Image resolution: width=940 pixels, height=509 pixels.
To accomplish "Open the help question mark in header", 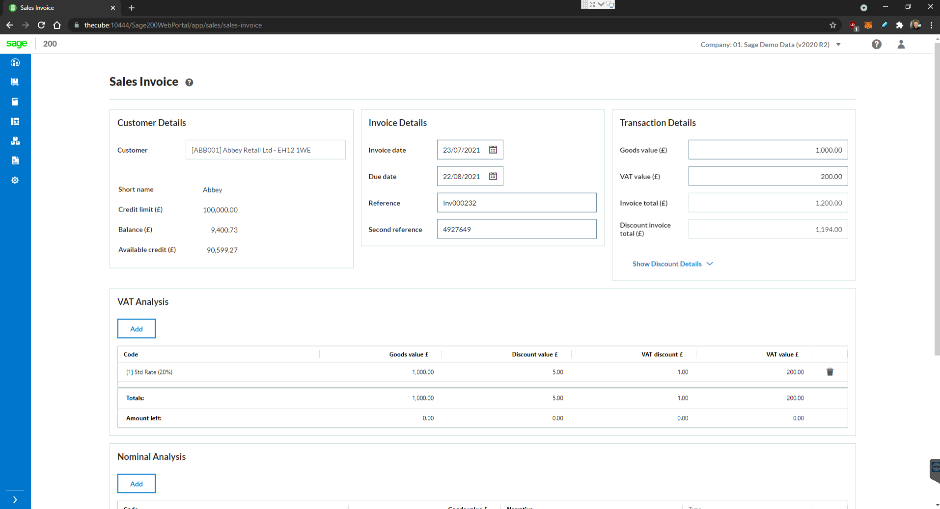I will [x=877, y=44].
